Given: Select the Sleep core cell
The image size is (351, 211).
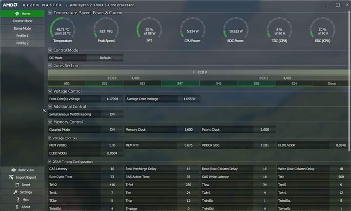Looking at the screenshot, I should (332, 84).
